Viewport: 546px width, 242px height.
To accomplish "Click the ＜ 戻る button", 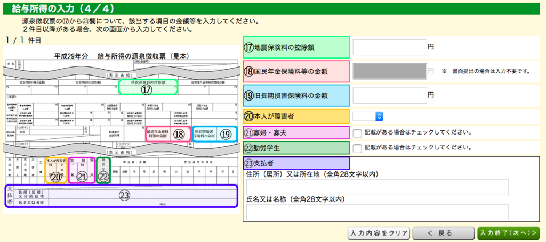I will point(444,233).
